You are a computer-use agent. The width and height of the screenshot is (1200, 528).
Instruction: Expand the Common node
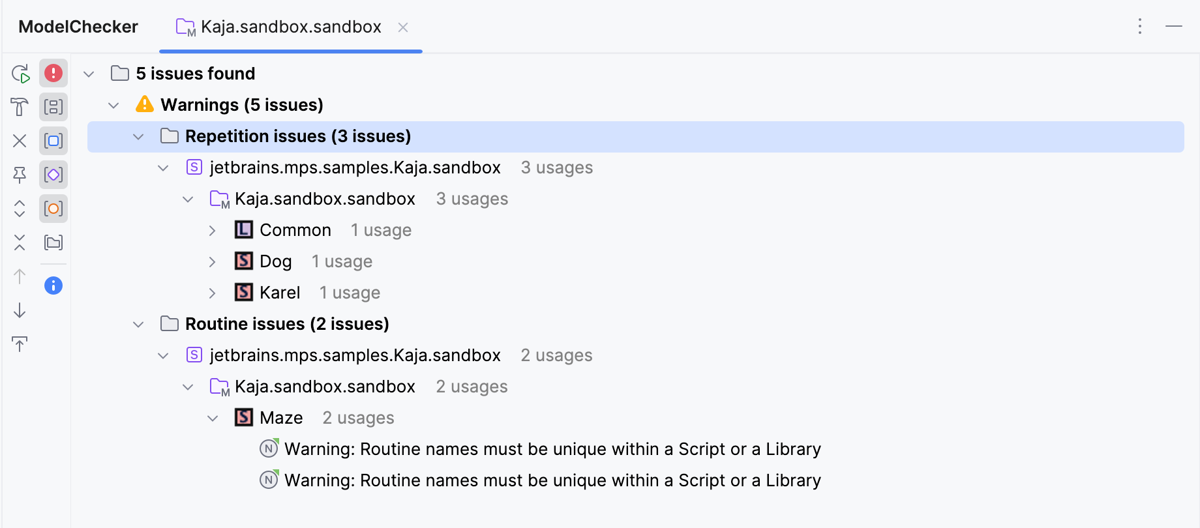212,229
